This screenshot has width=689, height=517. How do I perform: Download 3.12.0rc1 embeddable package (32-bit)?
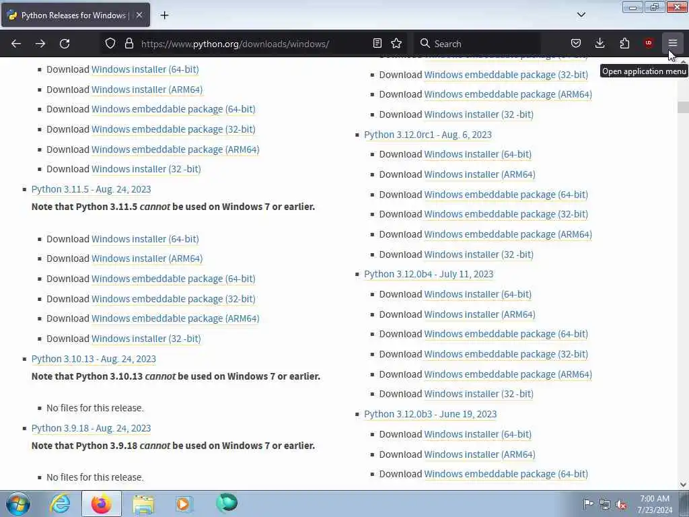point(506,214)
